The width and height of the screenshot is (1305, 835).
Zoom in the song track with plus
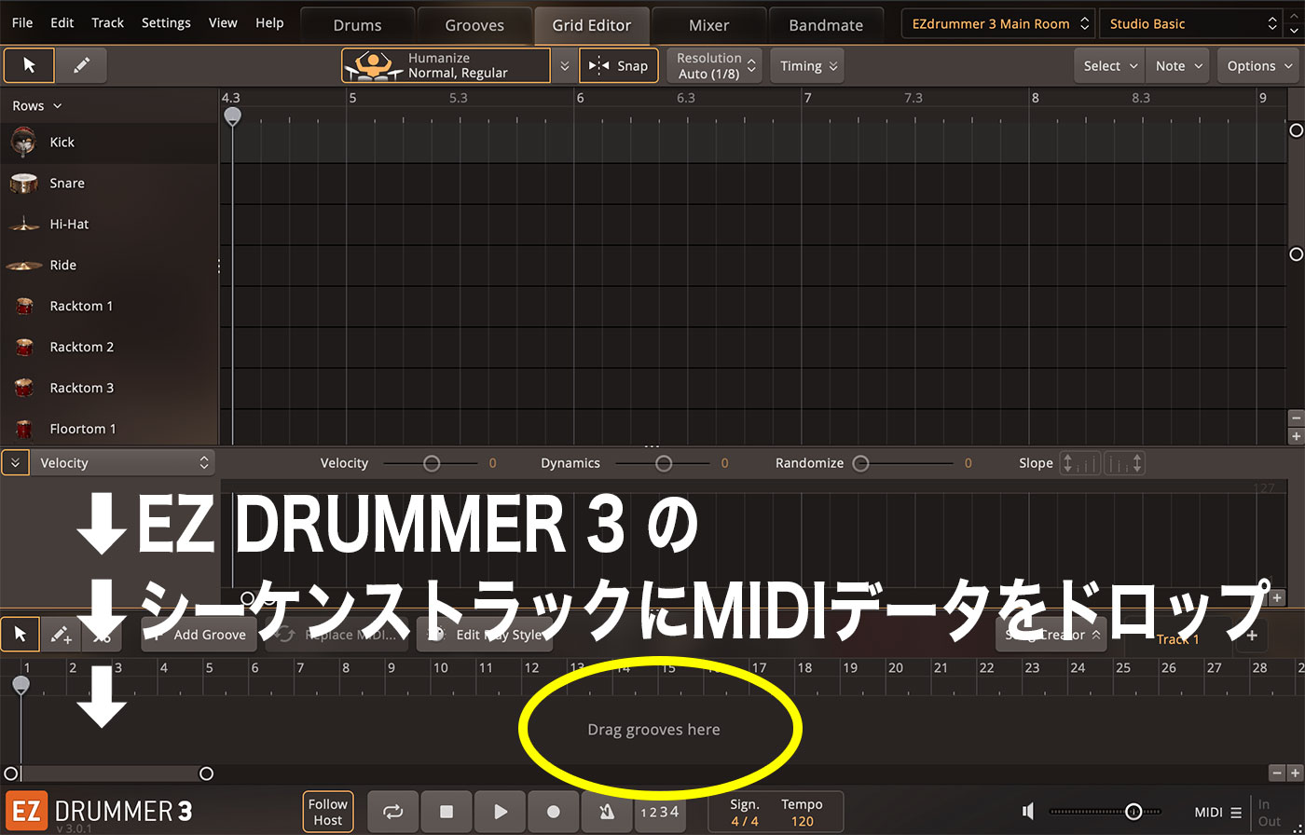pyautogui.click(x=1295, y=773)
